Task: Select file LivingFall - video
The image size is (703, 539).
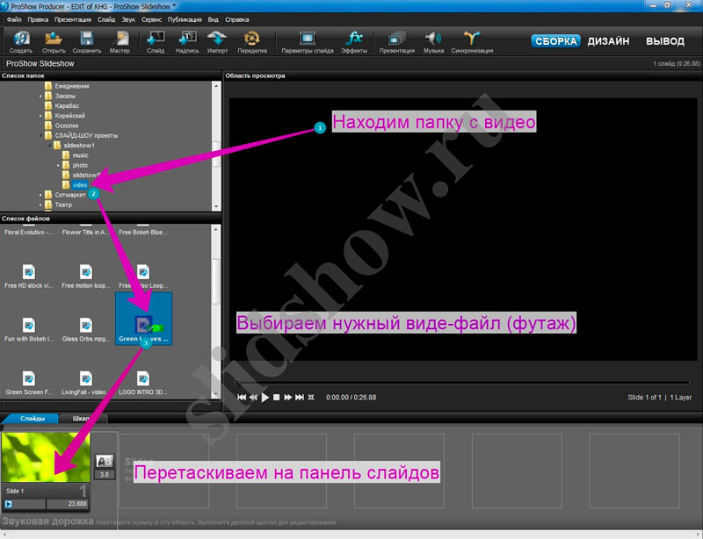Action: pos(85,383)
